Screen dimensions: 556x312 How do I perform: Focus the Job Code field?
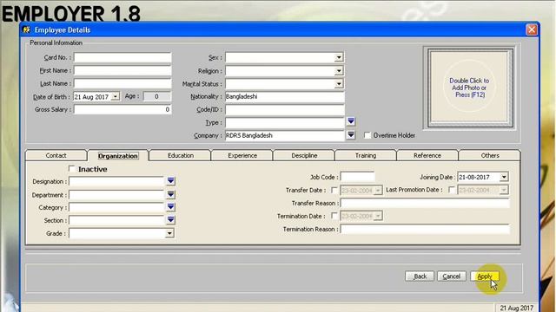point(357,177)
